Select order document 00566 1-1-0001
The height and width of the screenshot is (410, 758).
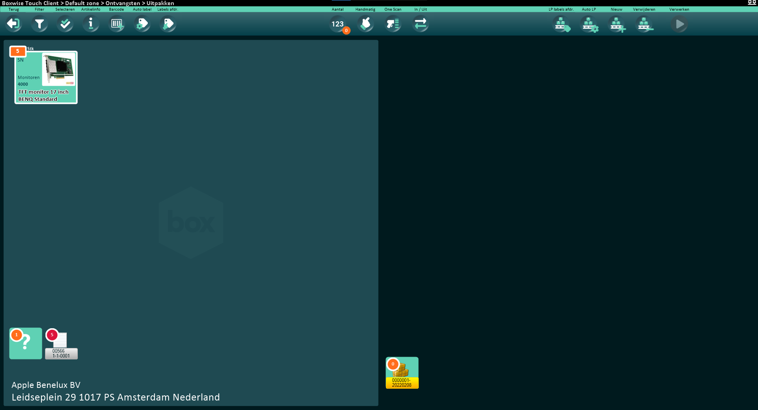pyautogui.click(x=61, y=344)
